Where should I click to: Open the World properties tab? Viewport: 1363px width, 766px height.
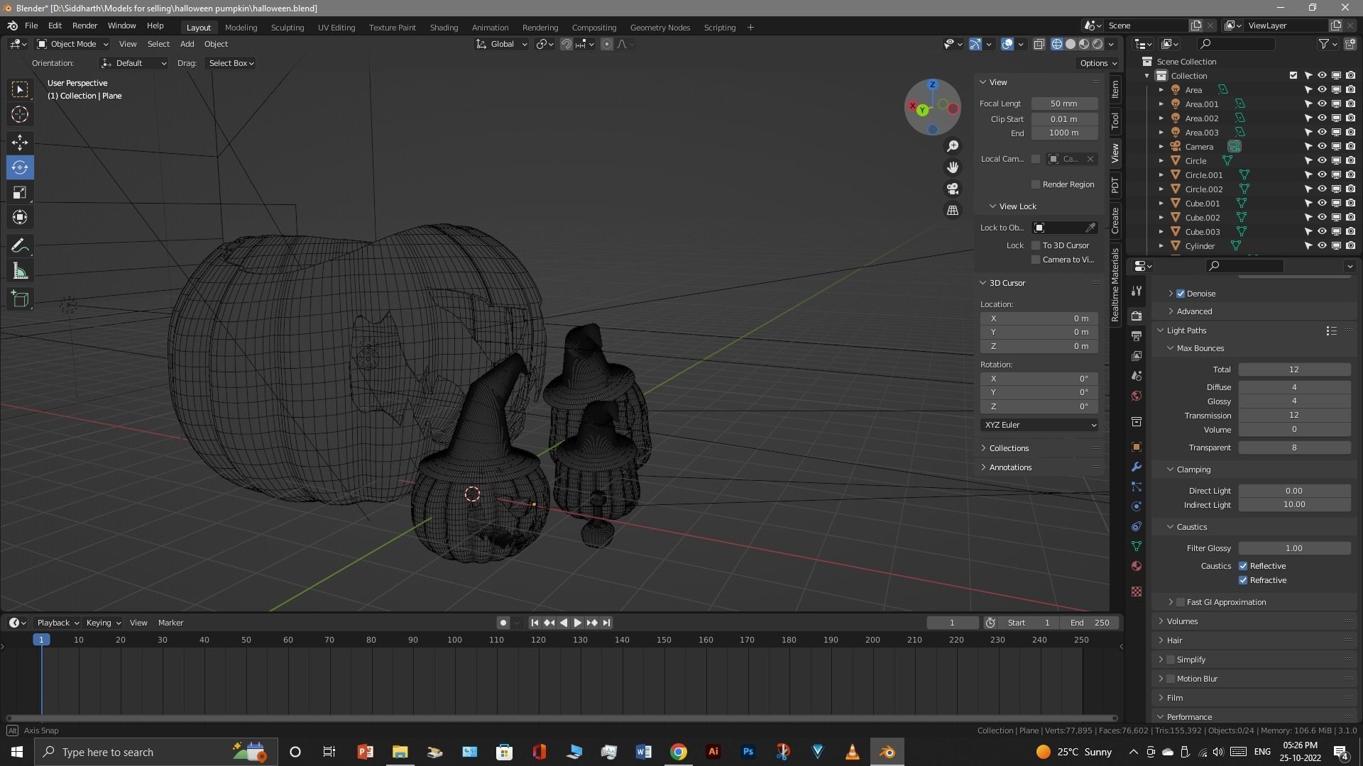[1137, 396]
